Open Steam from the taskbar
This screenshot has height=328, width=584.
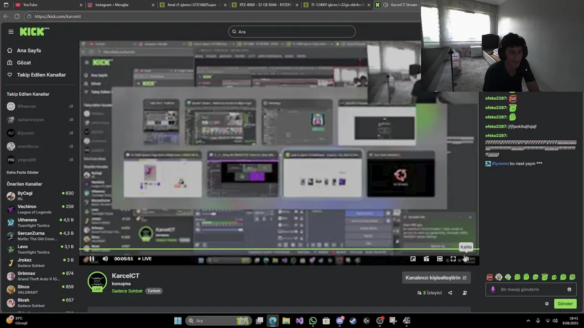(353, 321)
